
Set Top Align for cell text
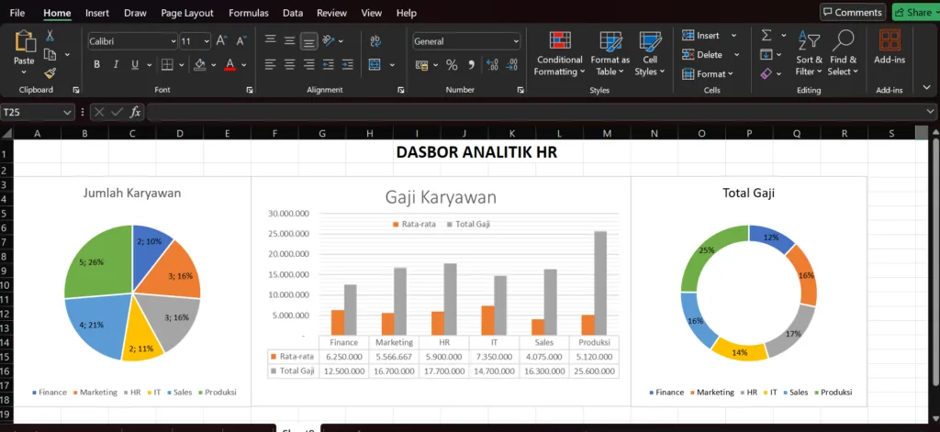click(271, 40)
